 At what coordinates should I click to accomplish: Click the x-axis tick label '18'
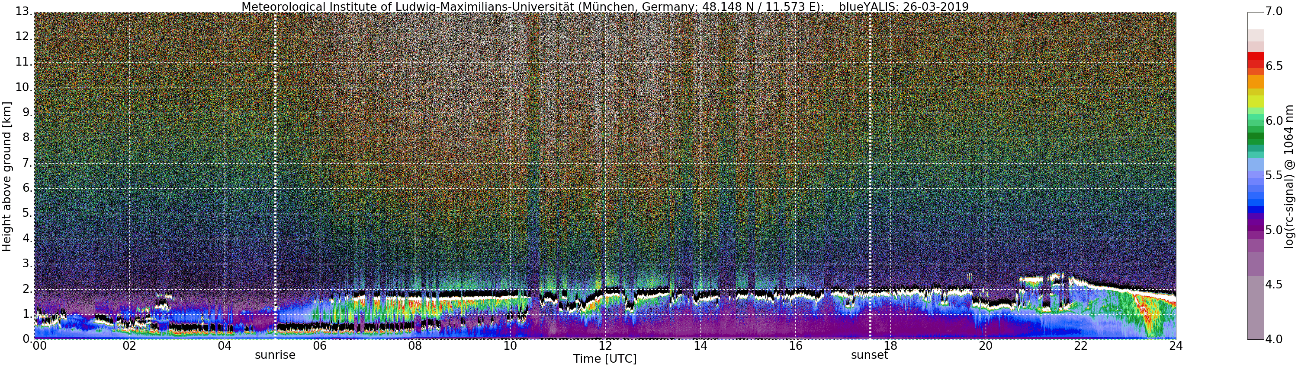(891, 346)
